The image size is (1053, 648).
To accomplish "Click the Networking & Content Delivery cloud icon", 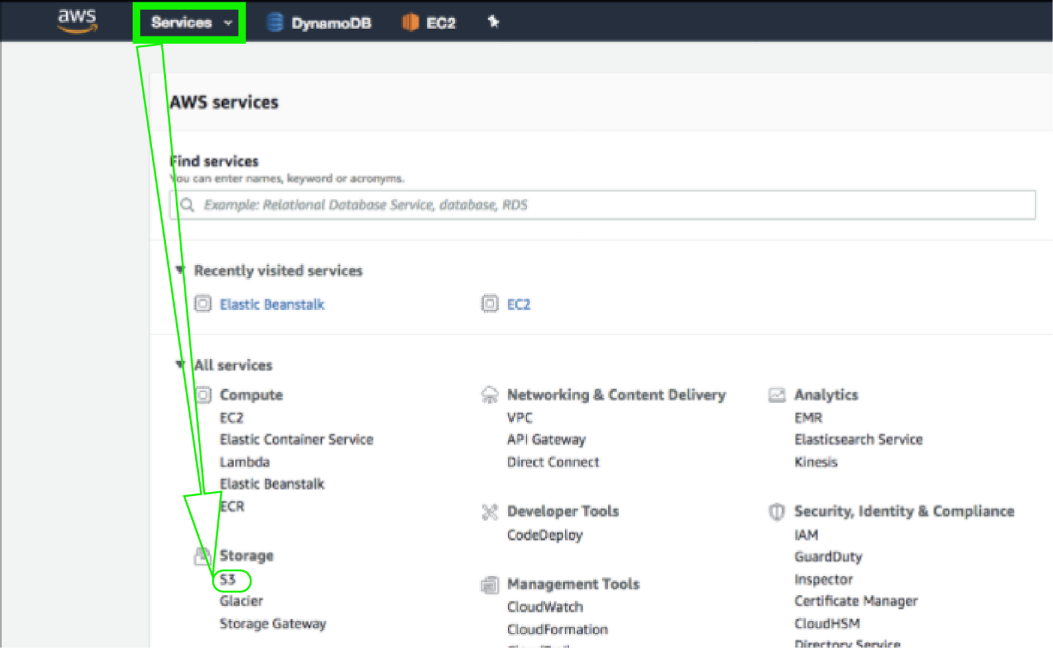I will pos(489,394).
